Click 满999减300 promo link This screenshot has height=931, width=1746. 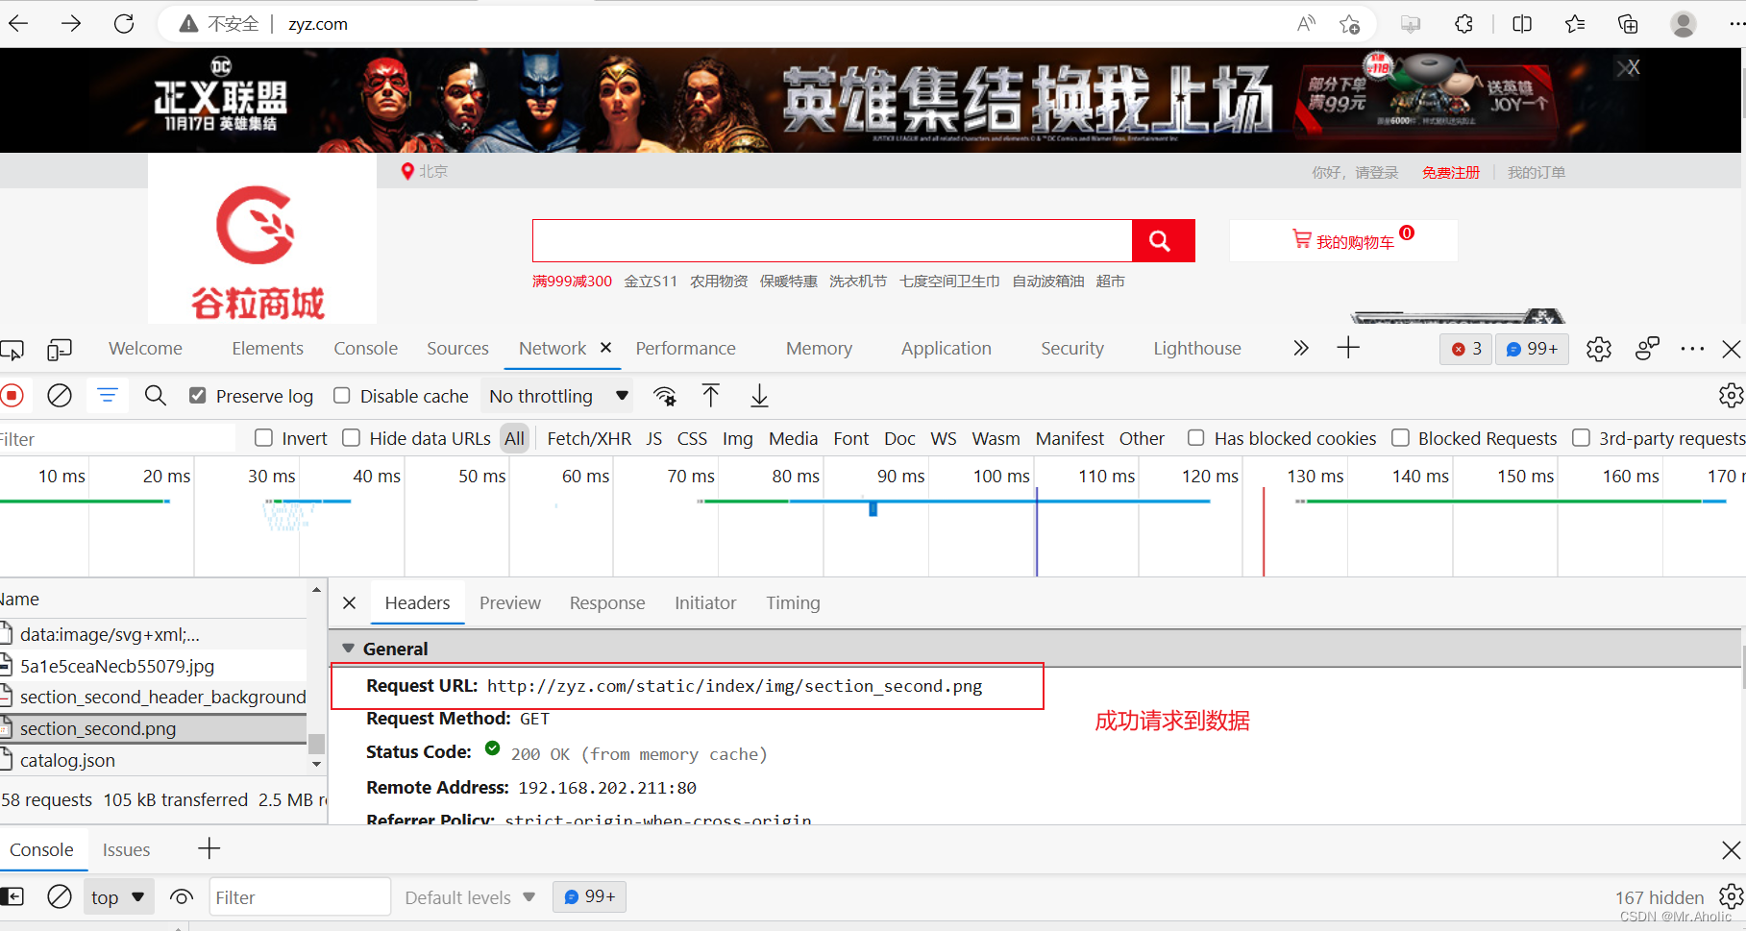click(x=572, y=282)
